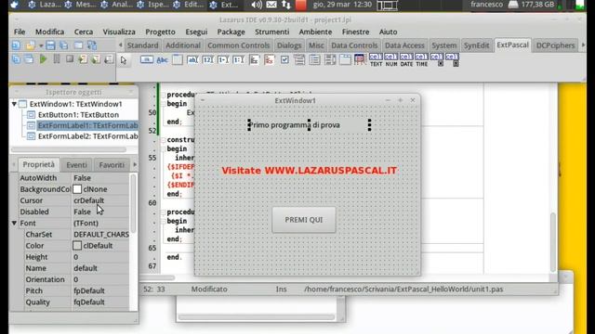Click the Step Into debug icon
The image size is (595, 334).
pyautogui.click(x=83, y=59)
